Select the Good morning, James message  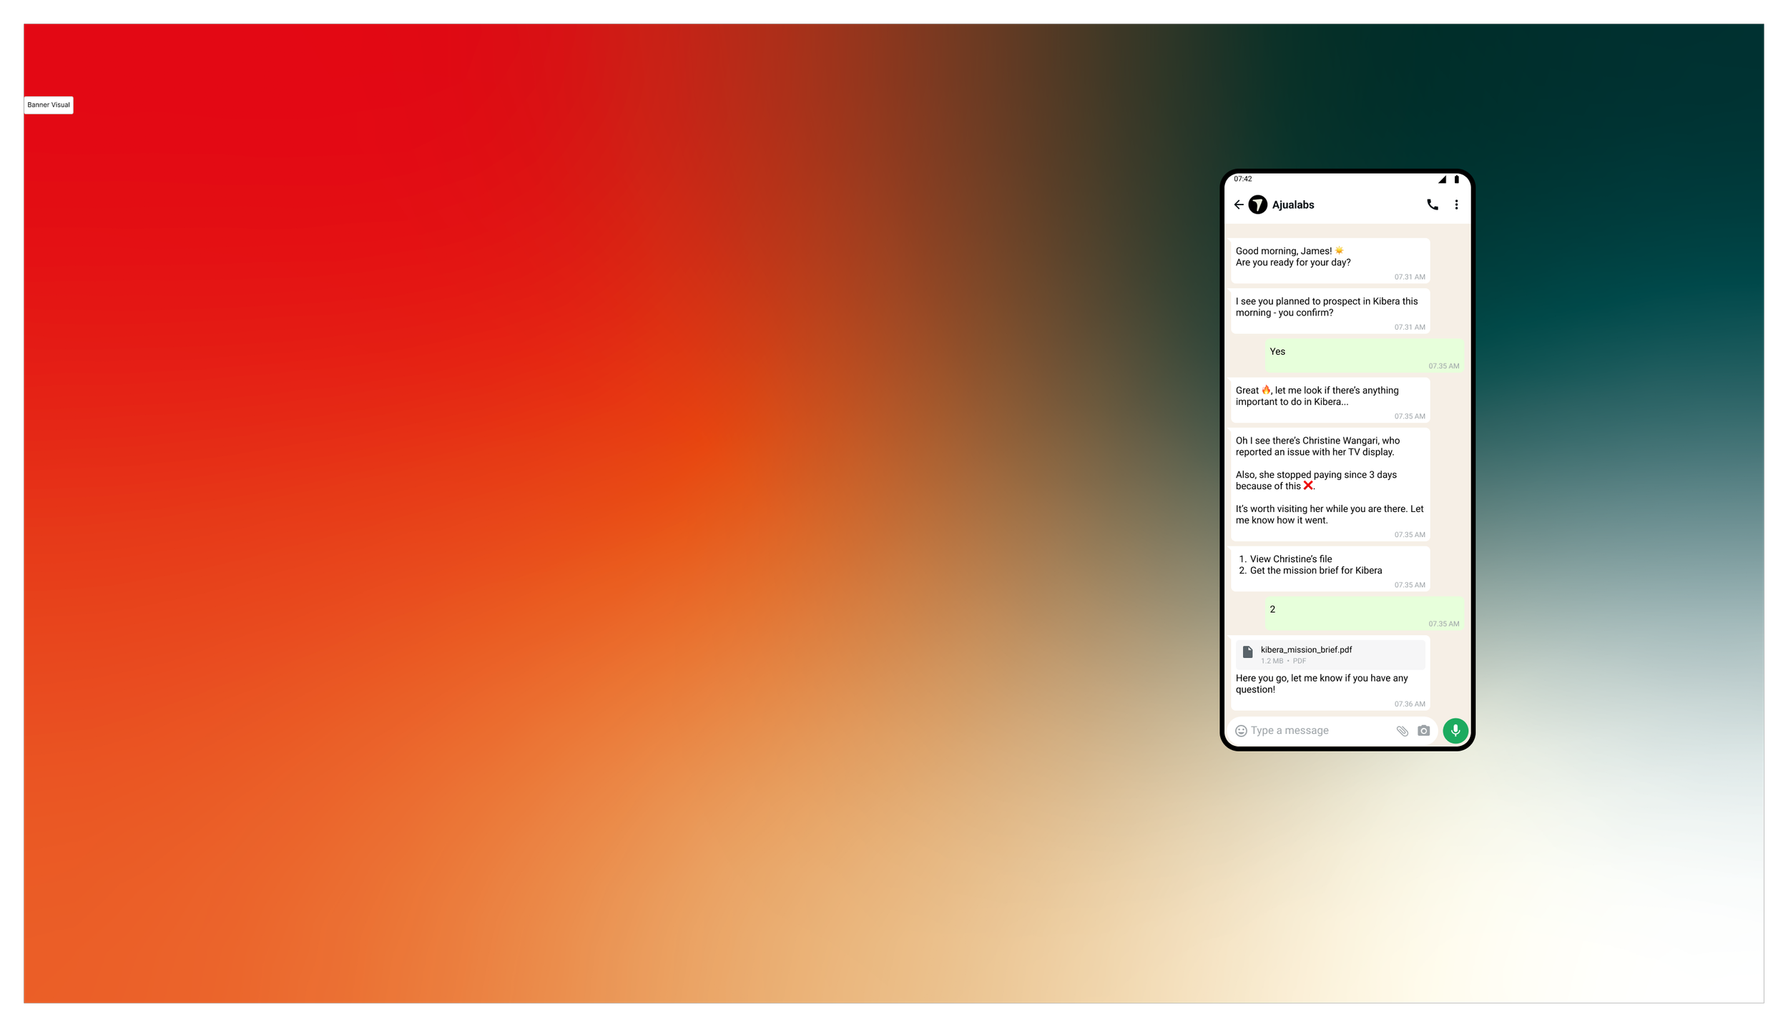(x=1330, y=260)
